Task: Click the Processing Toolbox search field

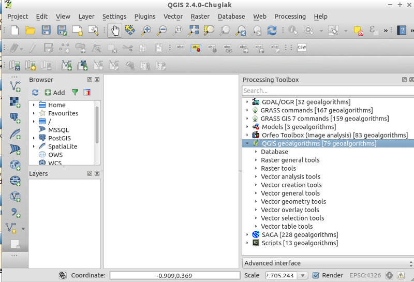Action: tap(328, 91)
